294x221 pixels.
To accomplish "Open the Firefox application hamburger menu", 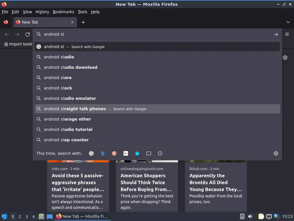I will [x=287, y=34].
